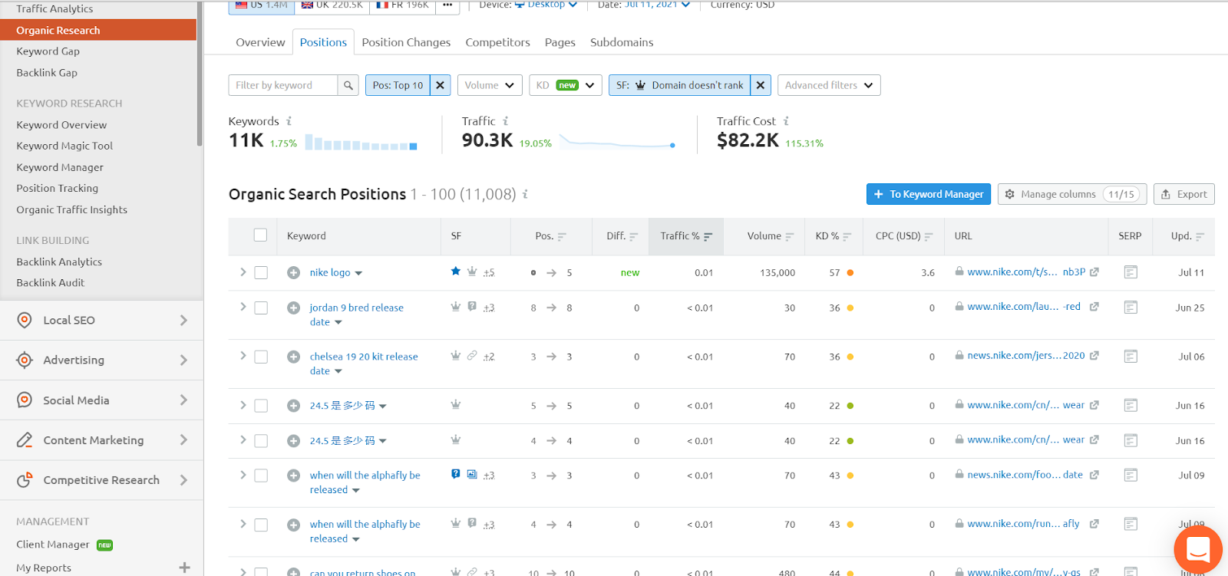The image size is (1228, 576).
Task: Click the Competitive Research pie icon
Action: click(x=25, y=480)
